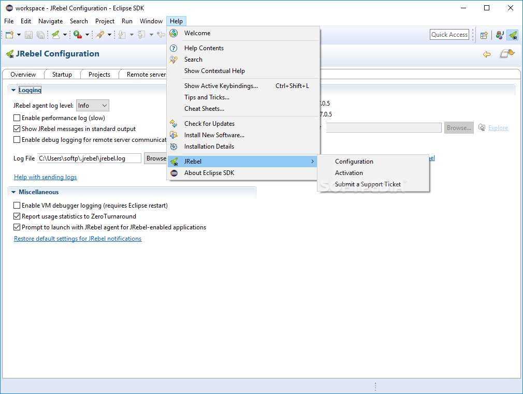Click Cheat Sheets menu item
Viewport: 523px width, 394px height.
tap(243, 108)
